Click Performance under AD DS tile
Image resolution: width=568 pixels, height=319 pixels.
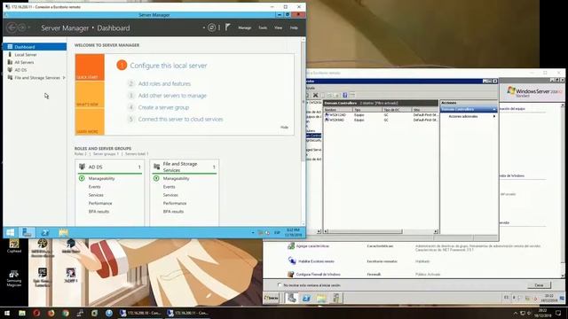click(100, 203)
